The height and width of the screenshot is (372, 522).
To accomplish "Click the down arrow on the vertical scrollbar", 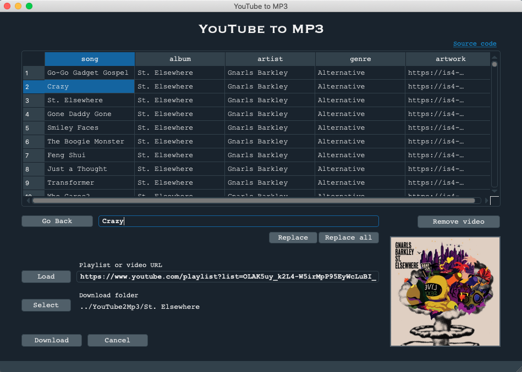I will (494, 190).
